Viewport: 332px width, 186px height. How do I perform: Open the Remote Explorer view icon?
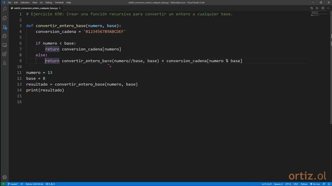(x=5, y=45)
